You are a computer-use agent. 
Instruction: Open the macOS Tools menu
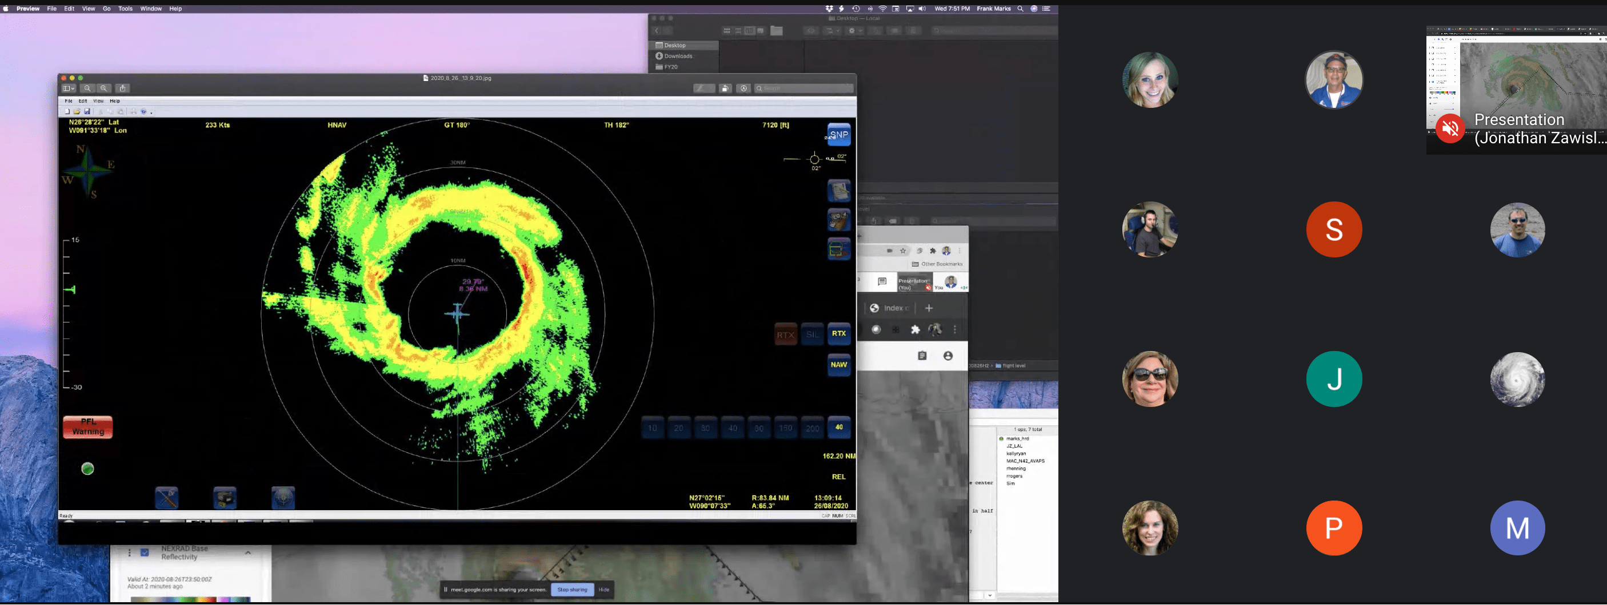[x=125, y=9]
